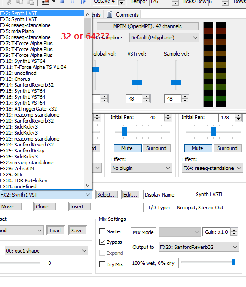
Task: Choose FX28: ZebraCM from list
Action: pyautogui.click(x=42, y=169)
